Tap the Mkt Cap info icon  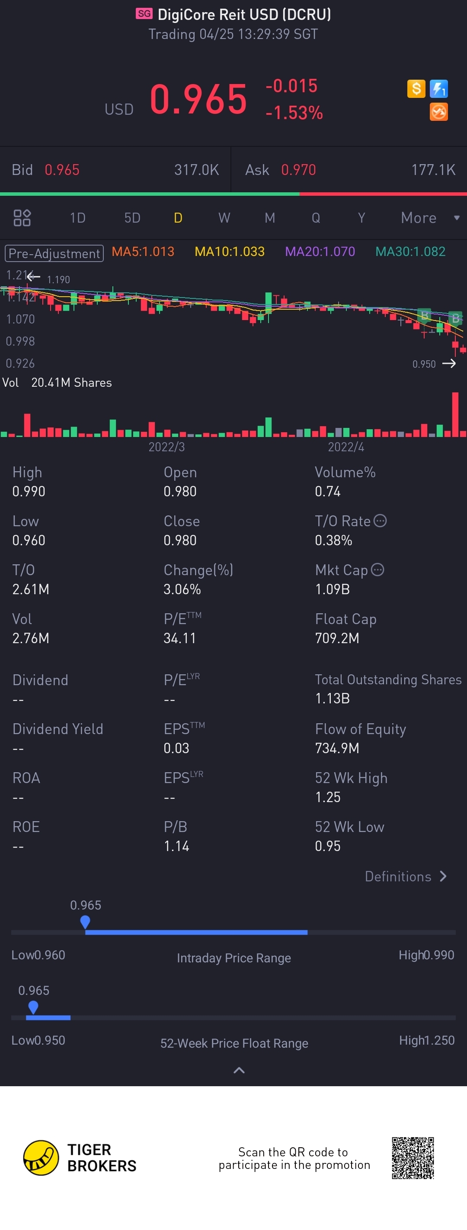coord(377,570)
